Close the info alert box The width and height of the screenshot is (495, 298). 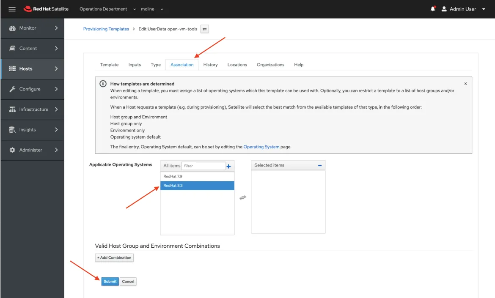(465, 84)
